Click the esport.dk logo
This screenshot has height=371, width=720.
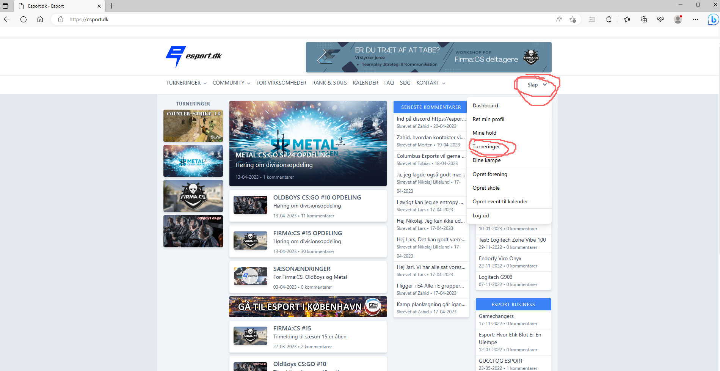pyautogui.click(x=194, y=56)
